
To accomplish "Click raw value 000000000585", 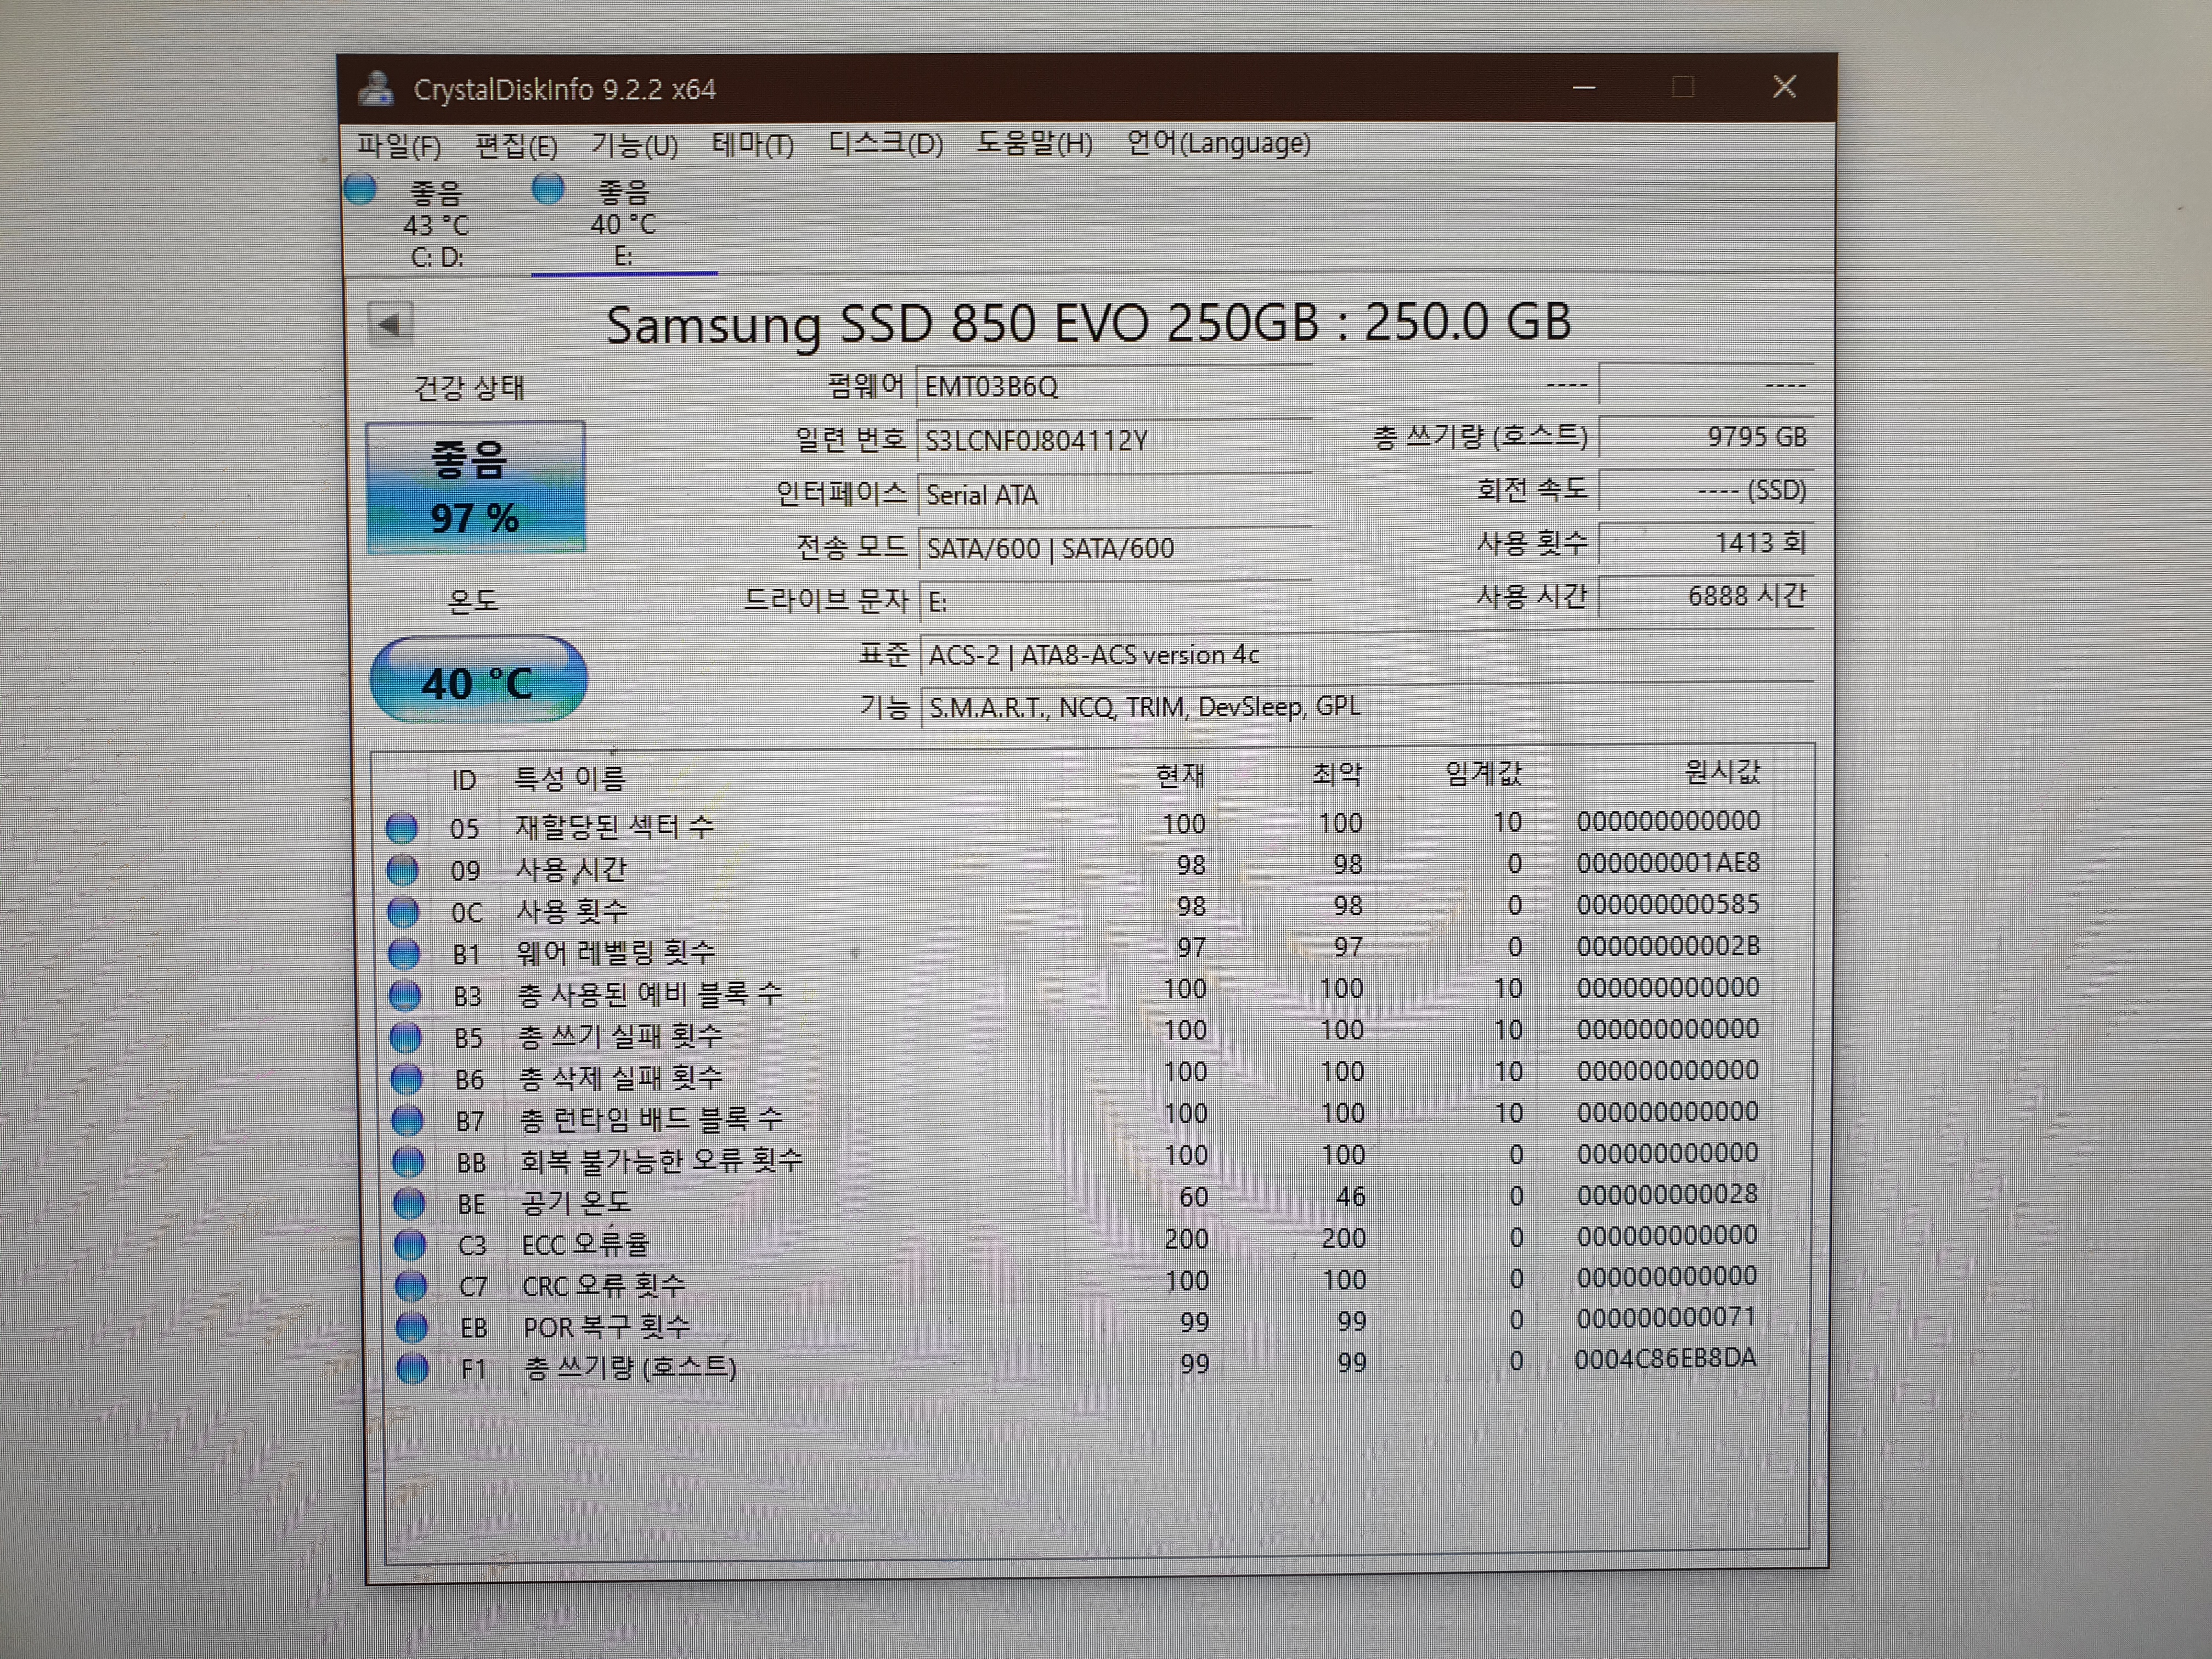I will 1668,905.
